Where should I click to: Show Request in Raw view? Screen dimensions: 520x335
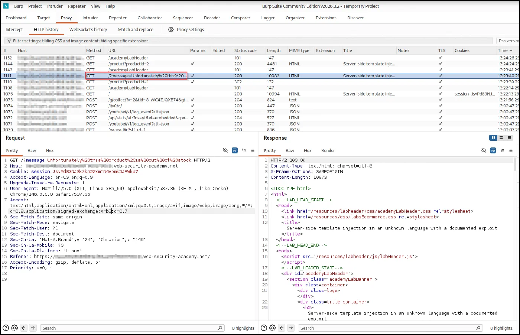(x=32, y=150)
